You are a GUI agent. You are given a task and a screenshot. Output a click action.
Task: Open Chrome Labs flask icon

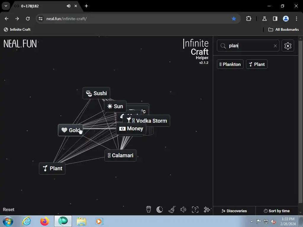[265, 19]
